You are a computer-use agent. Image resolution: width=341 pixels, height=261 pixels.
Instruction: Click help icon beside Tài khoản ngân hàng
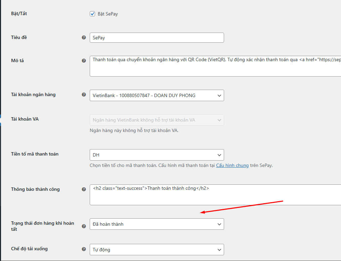pos(84,95)
